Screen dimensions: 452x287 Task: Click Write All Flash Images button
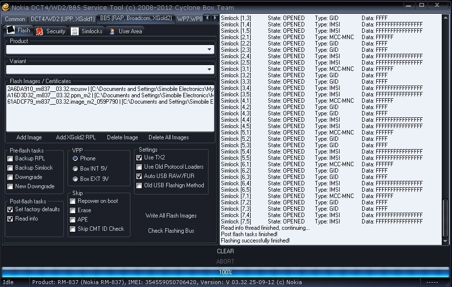tap(171, 216)
